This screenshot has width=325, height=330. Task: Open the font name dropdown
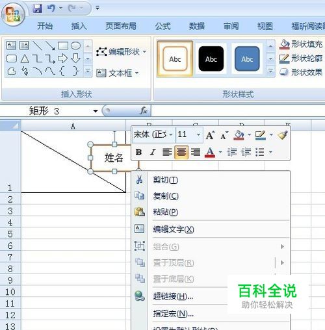(171, 134)
